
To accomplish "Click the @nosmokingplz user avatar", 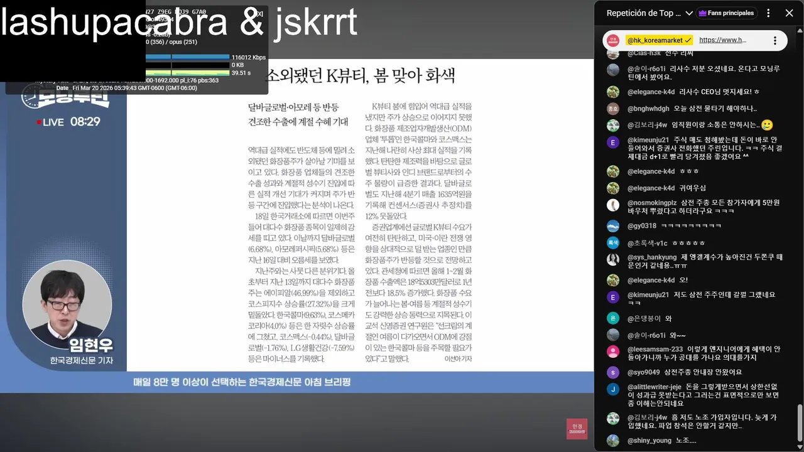I will [x=613, y=205].
